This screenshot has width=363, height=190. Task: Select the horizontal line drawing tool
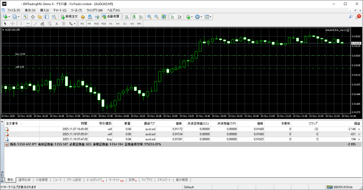(x=28, y=24)
